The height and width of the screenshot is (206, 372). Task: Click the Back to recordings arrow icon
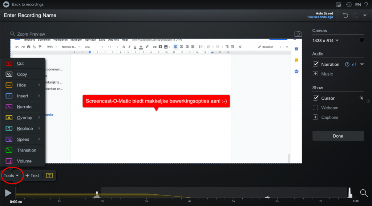[6, 4]
